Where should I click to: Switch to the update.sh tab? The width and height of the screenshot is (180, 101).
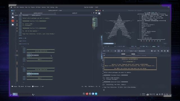click(75, 13)
